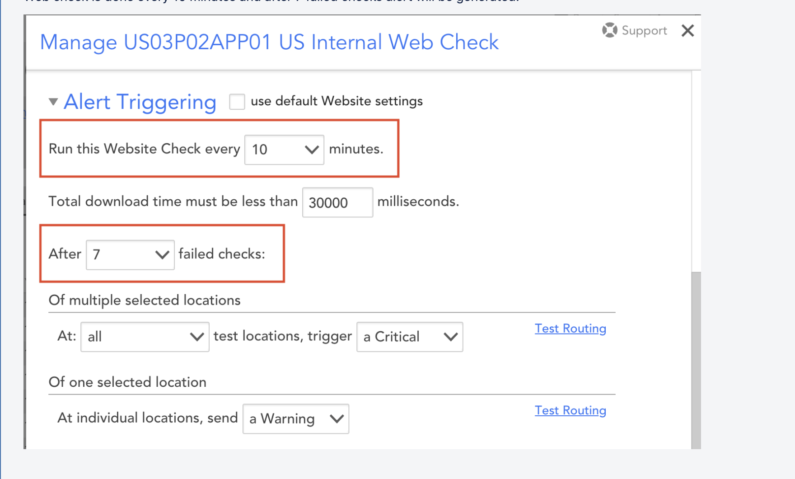Open the test locations 'all' dropdown
This screenshot has width=795, height=479.
(145, 337)
